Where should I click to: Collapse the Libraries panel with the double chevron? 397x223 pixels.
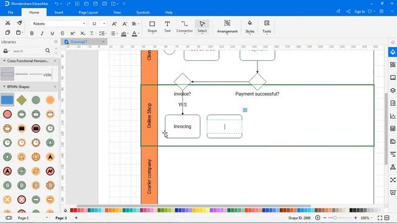pos(56,42)
